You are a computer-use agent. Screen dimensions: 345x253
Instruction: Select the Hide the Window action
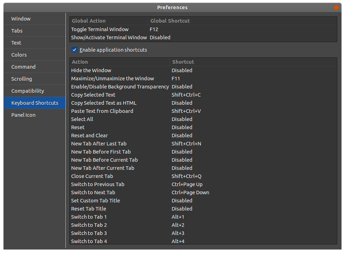[x=91, y=70]
